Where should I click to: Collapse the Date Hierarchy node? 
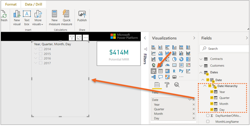click(205, 86)
